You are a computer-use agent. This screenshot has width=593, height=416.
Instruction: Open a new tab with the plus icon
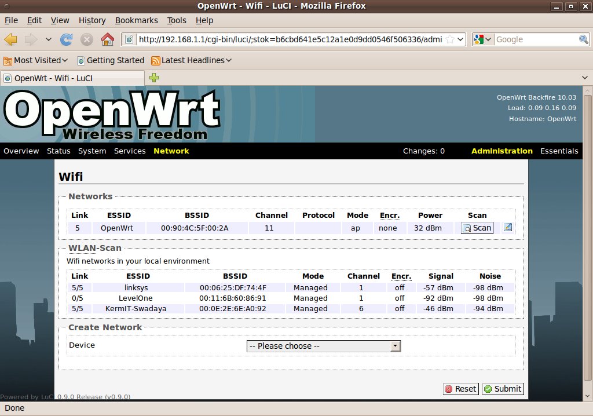(154, 78)
